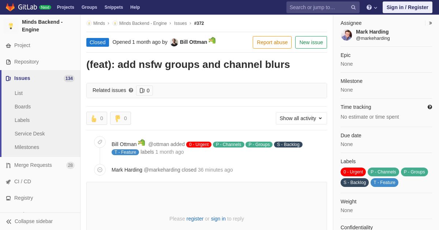Click Bill Ottman author name in header
Screen dimensions: 439x230
pyautogui.click(x=194, y=42)
